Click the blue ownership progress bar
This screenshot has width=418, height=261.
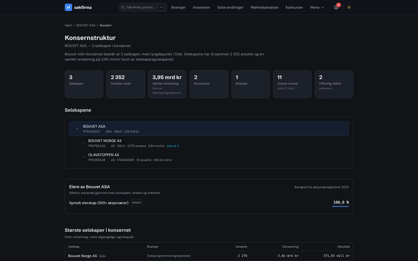[x=340, y=206]
